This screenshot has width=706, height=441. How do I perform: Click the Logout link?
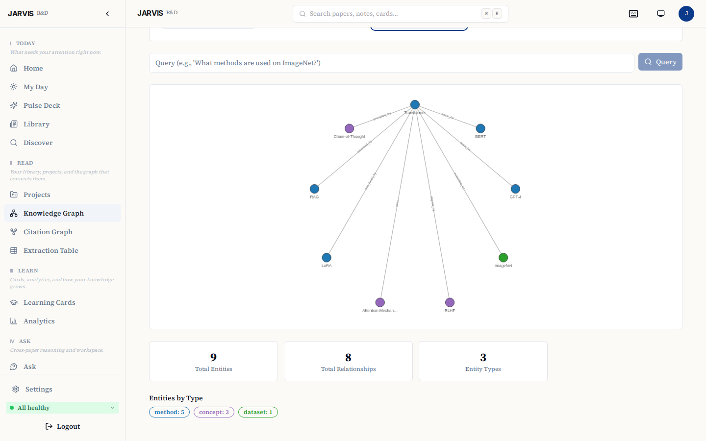pos(62,426)
